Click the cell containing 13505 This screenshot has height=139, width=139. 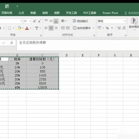(42, 87)
